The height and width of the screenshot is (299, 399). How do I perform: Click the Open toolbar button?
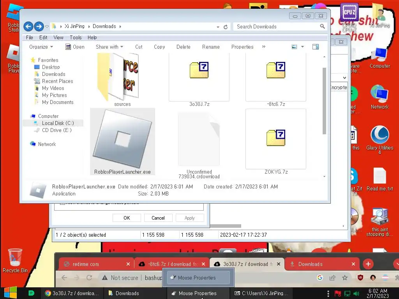(75, 47)
